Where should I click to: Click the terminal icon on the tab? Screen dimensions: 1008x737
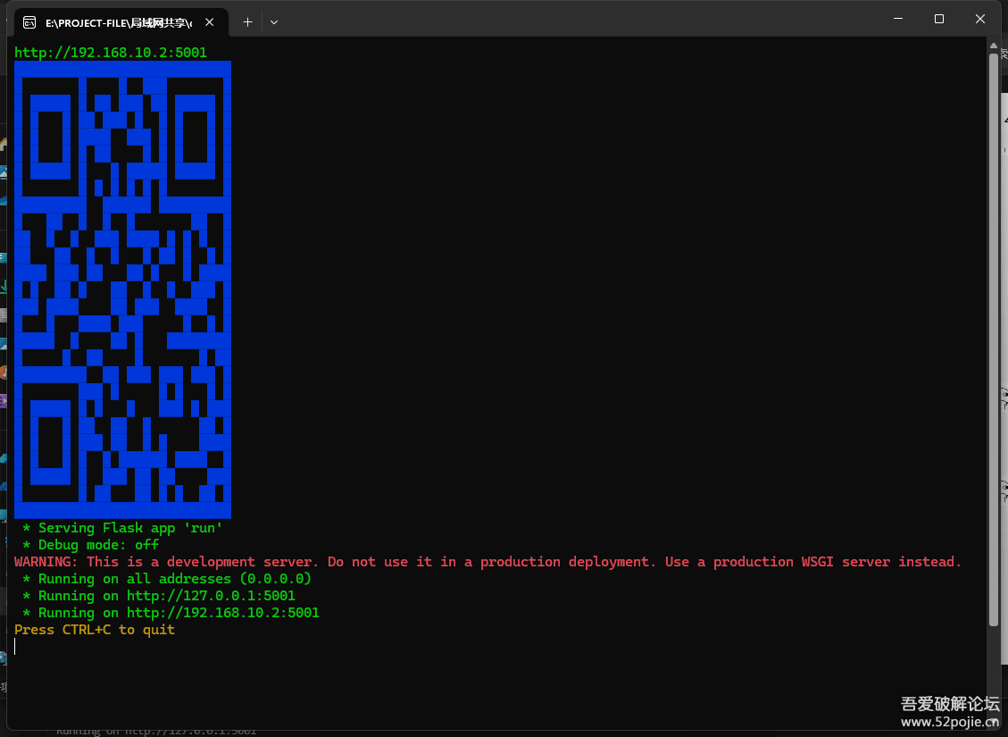[x=29, y=23]
